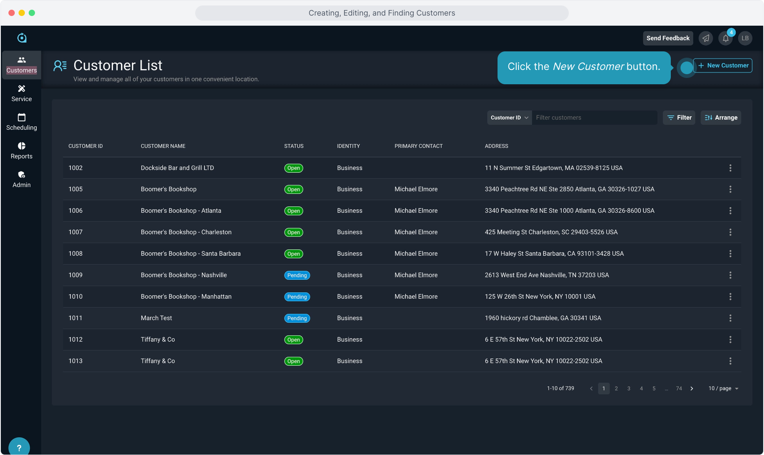Open the Arrange columns options

pos(721,118)
